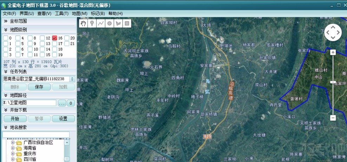Expand the 坐标范围 section
The image size is (347, 162).
[x=6, y=21]
